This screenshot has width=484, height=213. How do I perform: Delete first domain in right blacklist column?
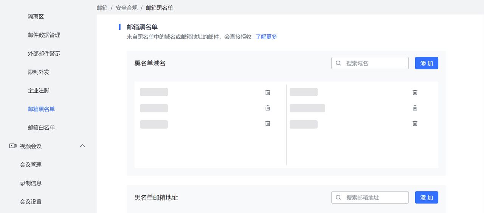[x=415, y=92]
